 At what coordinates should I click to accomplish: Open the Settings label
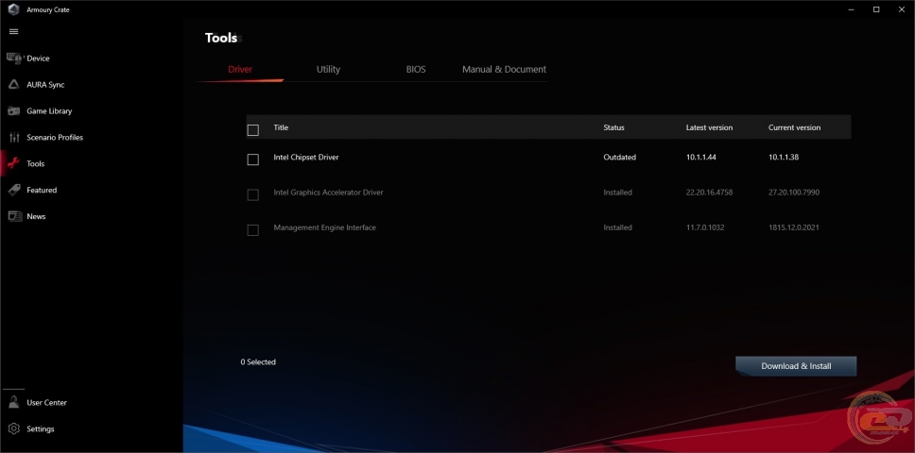click(41, 428)
